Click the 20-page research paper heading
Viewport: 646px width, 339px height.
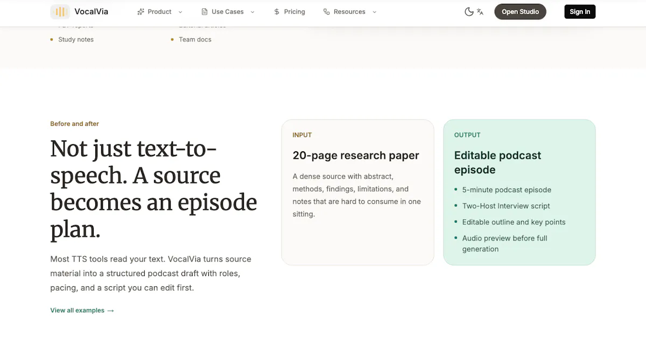tap(356, 156)
